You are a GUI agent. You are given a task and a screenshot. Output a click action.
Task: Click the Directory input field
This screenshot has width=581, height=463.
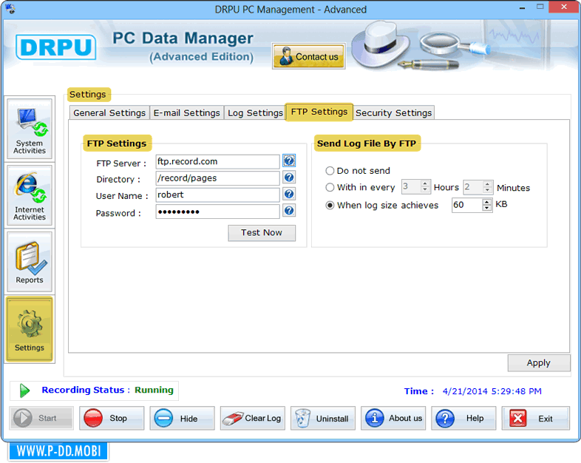tap(217, 178)
